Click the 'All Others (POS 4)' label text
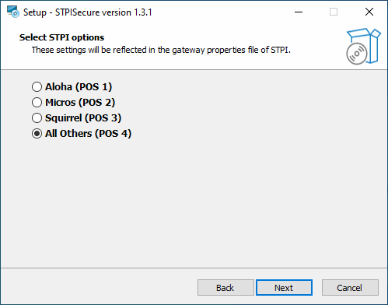Screen dimensions: 388x305 pos(88,134)
